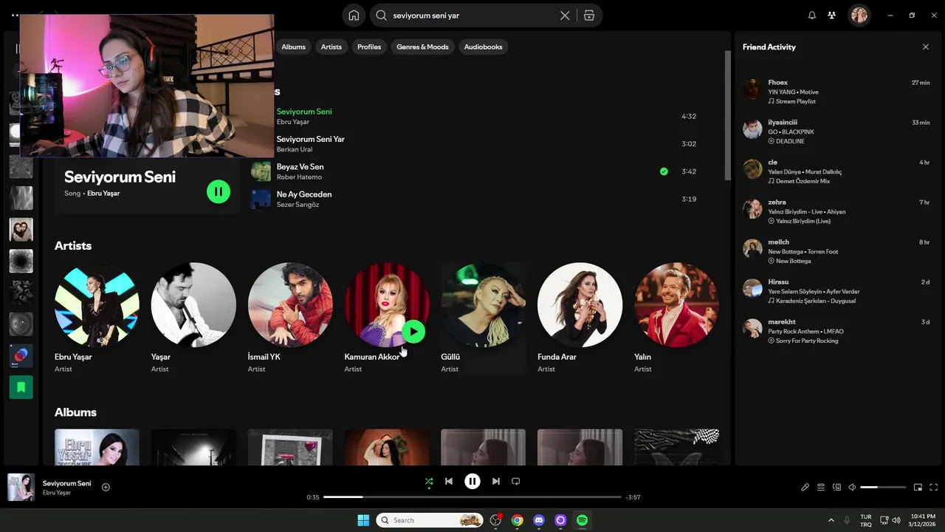Open the user profile avatar menu
Image resolution: width=945 pixels, height=532 pixels.
[x=859, y=16]
